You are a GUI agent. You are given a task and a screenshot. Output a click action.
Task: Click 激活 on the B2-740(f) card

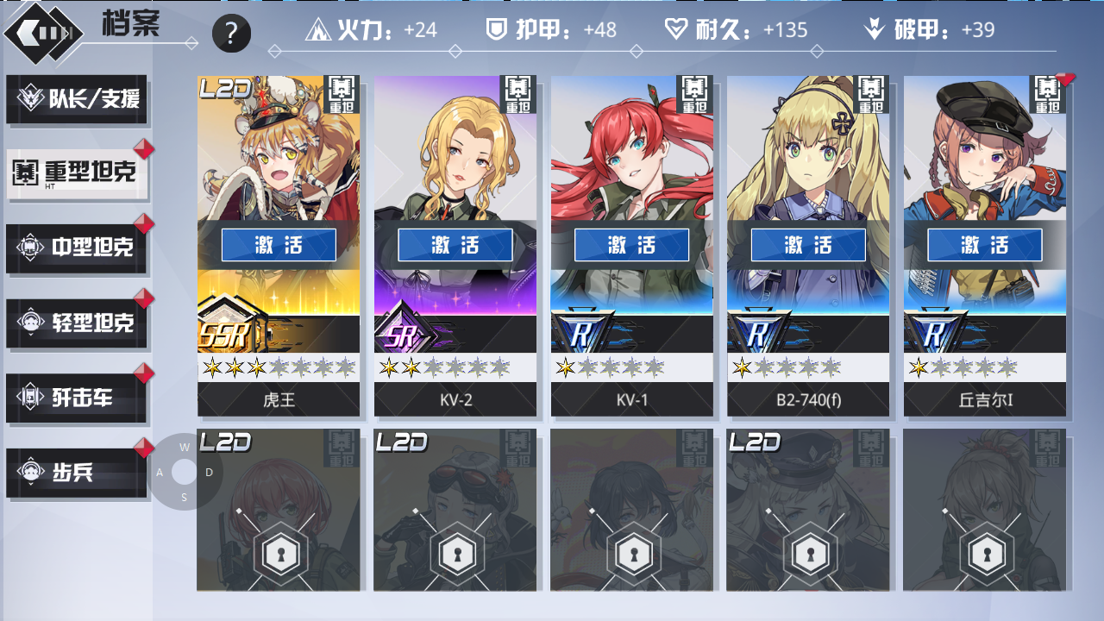click(808, 245)
